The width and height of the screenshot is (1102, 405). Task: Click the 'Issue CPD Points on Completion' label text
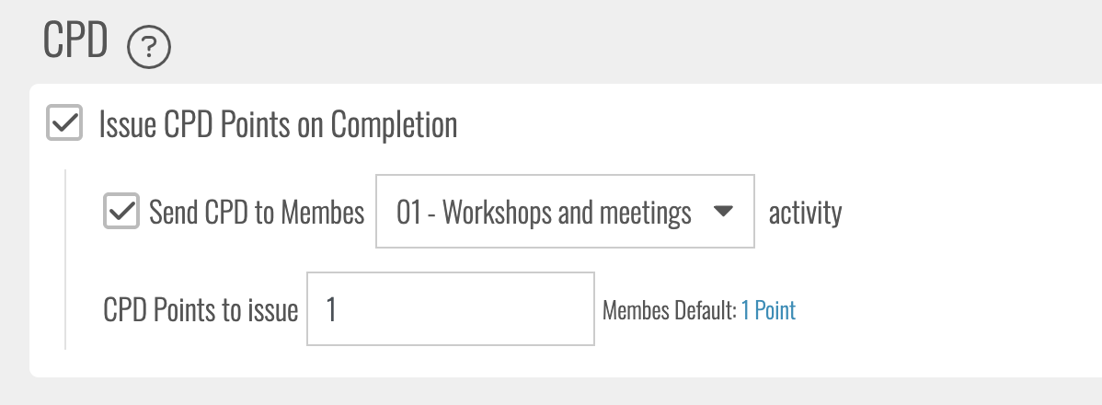click(278, 123)
